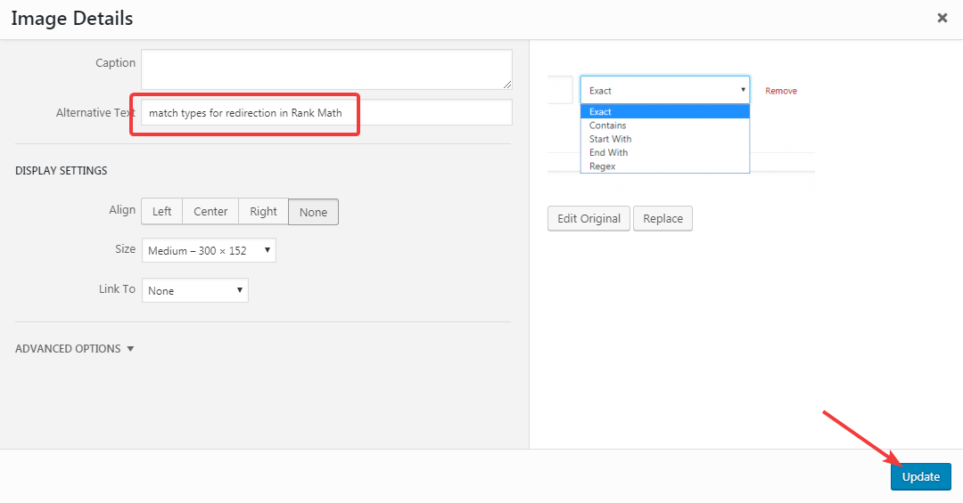Choose Start With from the list
This screenshot has width=963, height=503.
click(x=610, y=139)
